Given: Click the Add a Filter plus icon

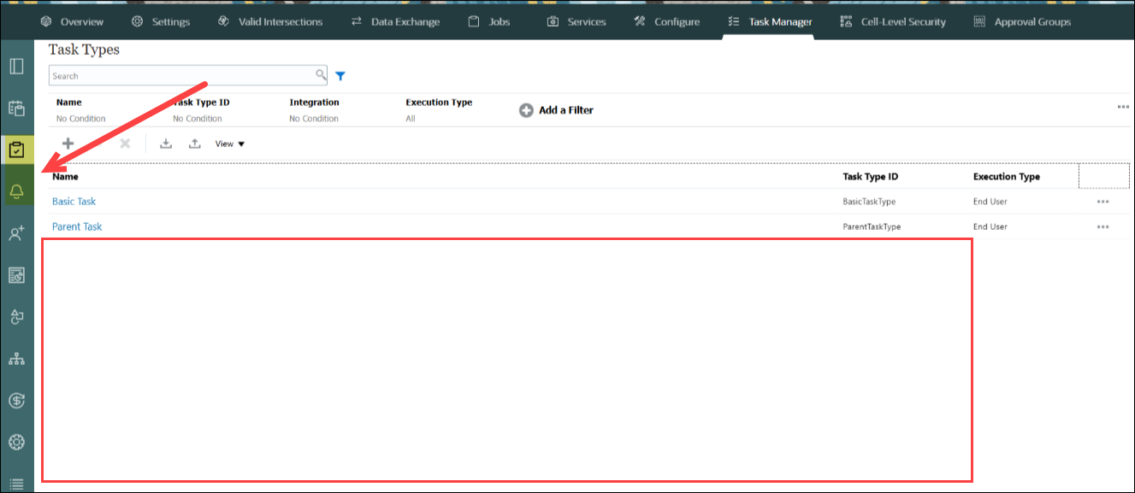Looking at the screenshot, I should click(526, 110).
